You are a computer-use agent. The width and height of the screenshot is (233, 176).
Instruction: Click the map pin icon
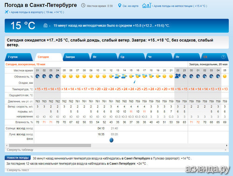tap(119, 6)
